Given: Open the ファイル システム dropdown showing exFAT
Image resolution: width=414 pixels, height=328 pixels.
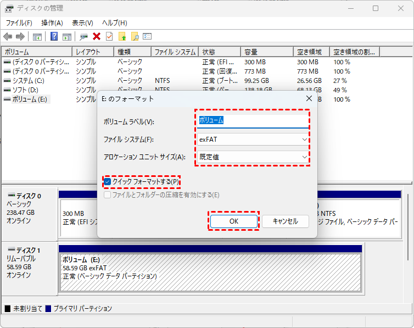Looking at the screenshot, I should [x=252, y=140].
